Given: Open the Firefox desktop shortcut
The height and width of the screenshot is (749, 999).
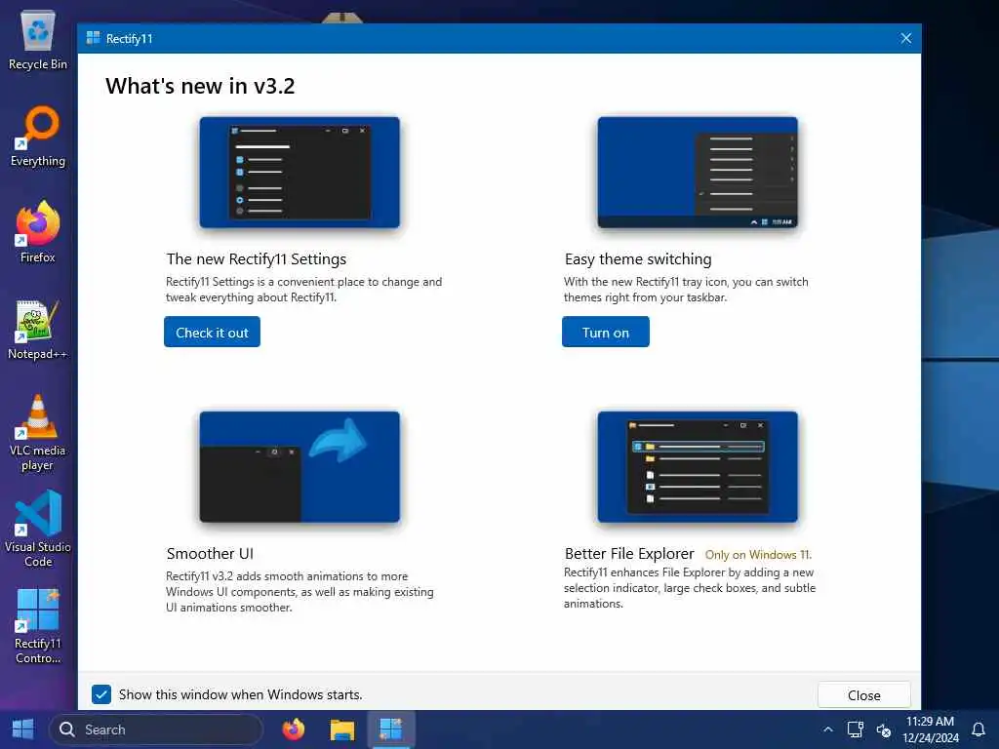Looking at the screenshot, I should 38,232.
